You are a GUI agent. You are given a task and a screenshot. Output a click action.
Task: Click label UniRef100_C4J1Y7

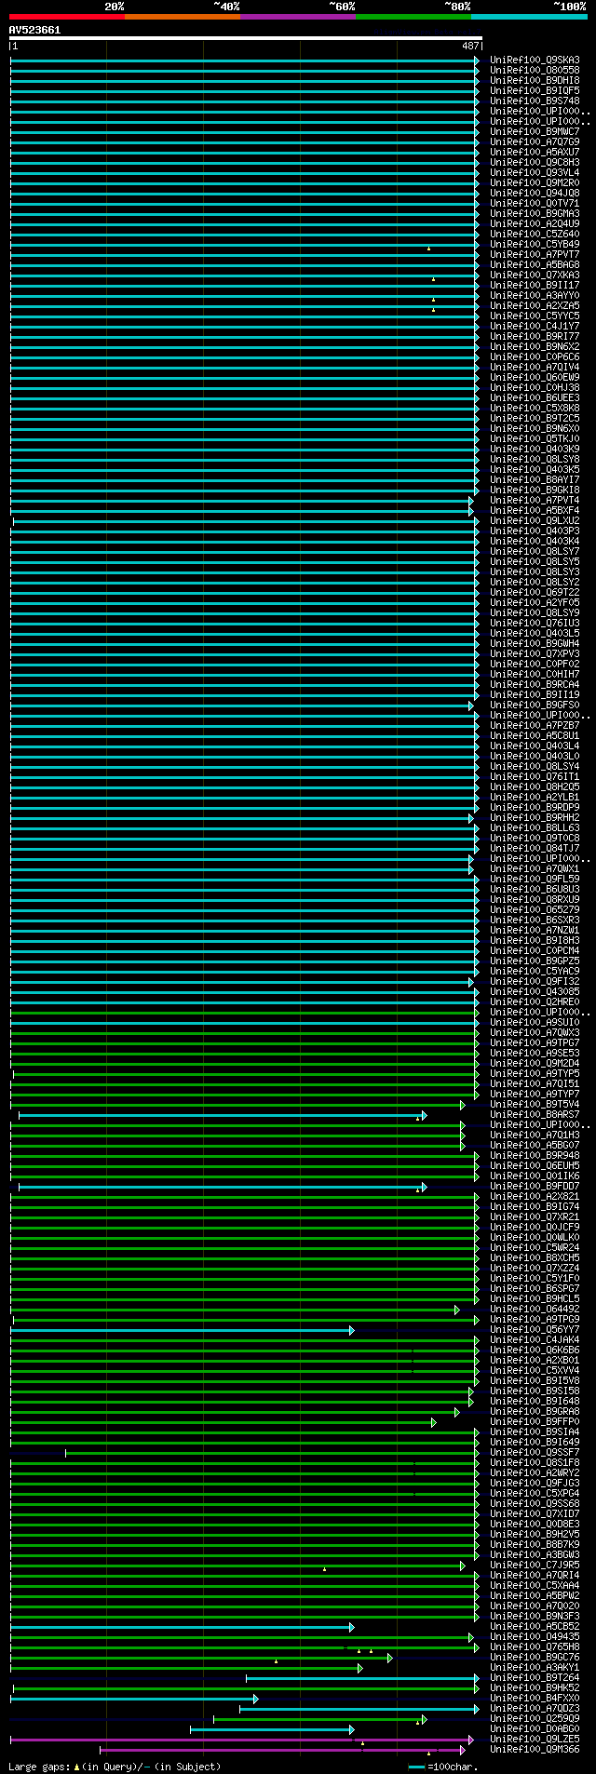[535, 326]
